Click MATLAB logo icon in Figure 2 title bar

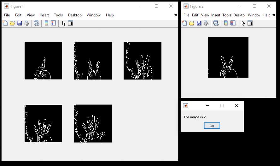coord(186,6)
